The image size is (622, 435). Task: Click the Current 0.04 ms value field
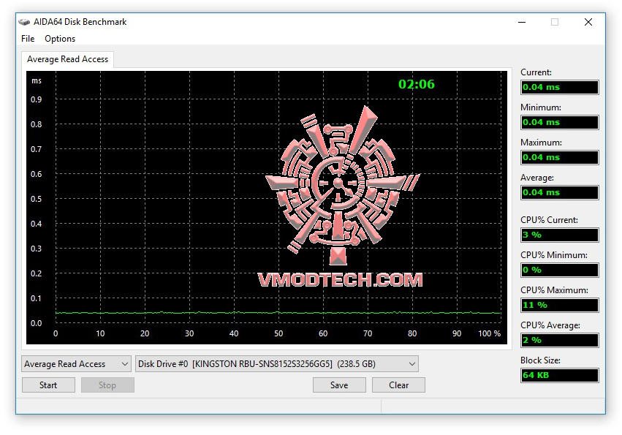[560, 87]
